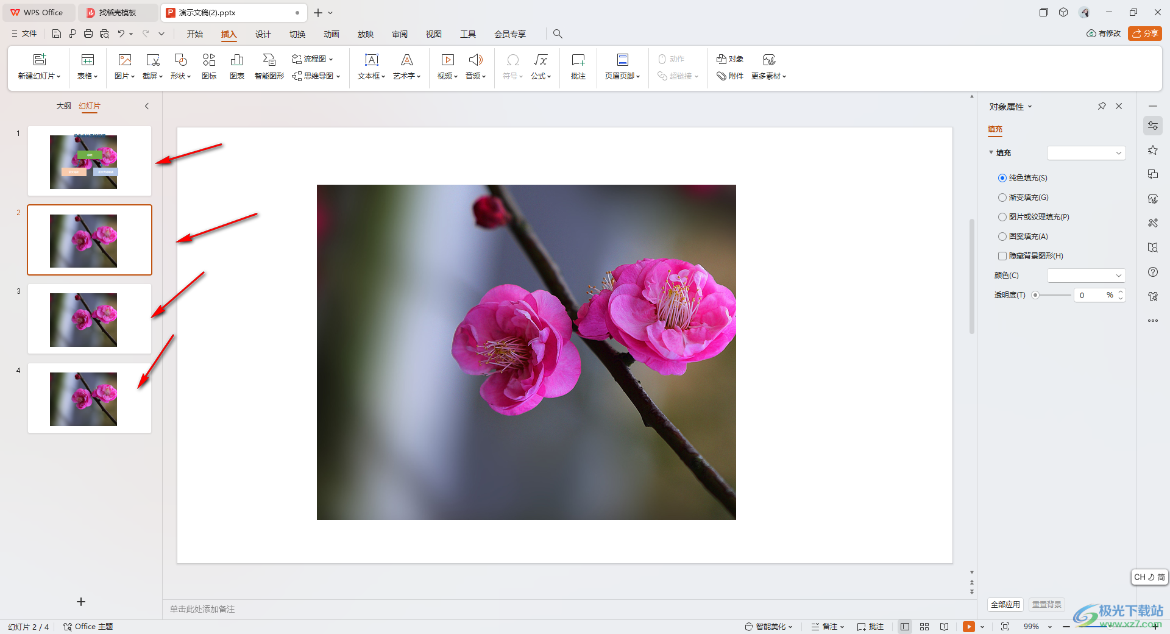This screenshot has width=1170, height=634.
Task: Open the Start (开始) ribbon tab
Action: [195, 34]
